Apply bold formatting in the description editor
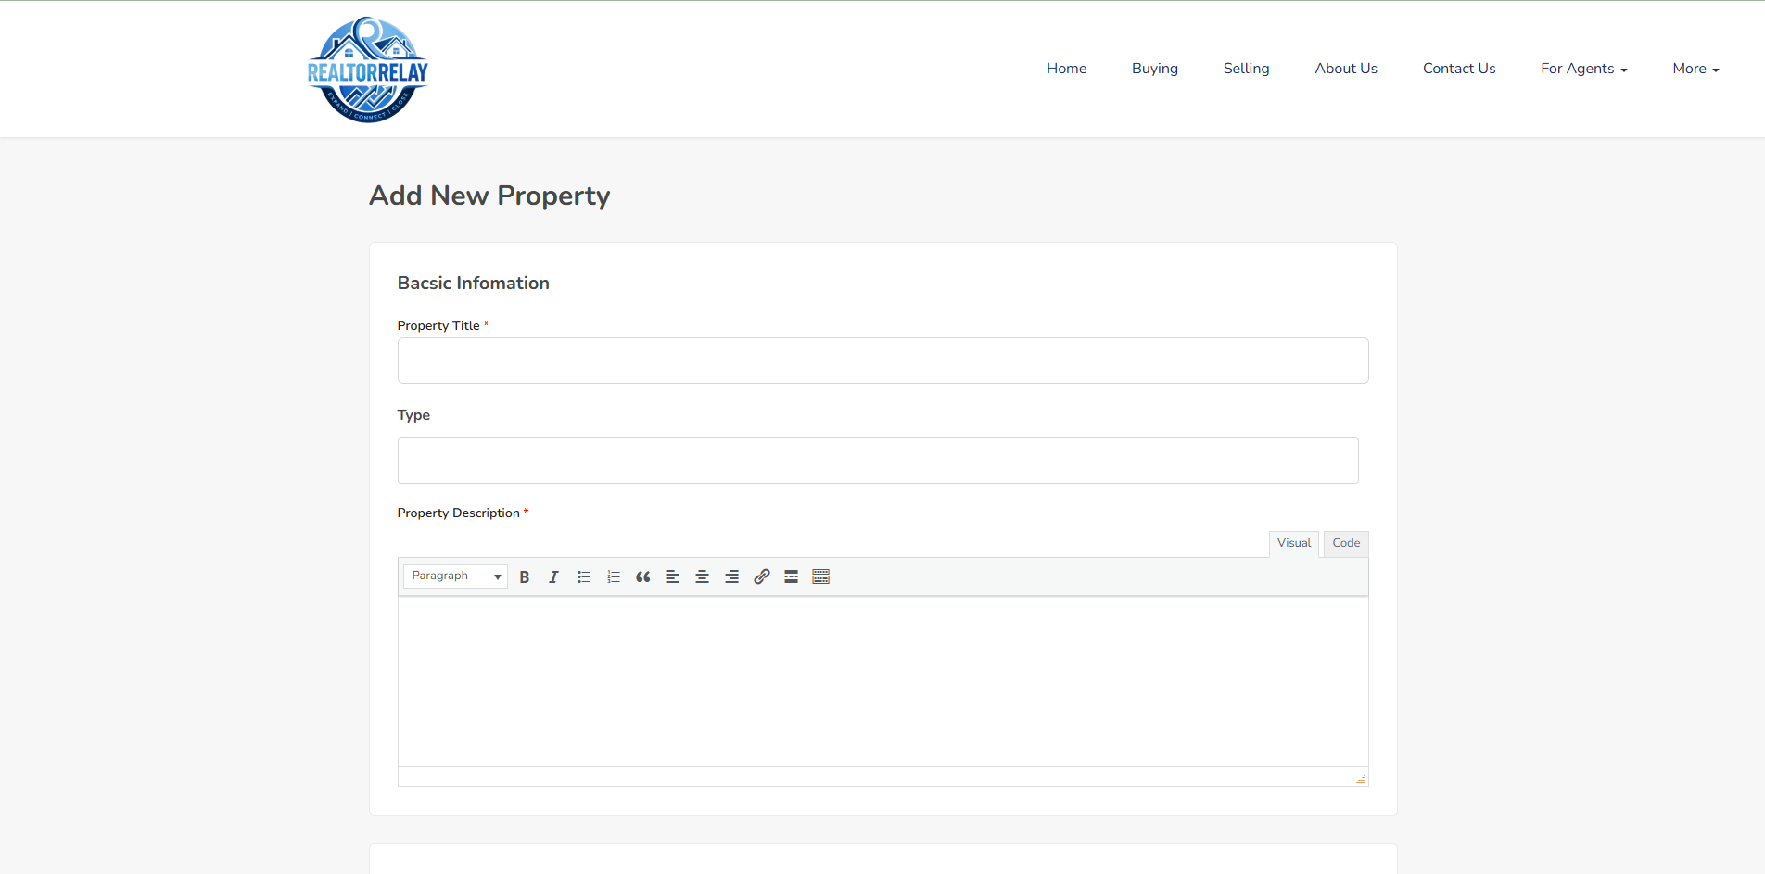The width and height of the screenshot is (1765, 874). 524,576
